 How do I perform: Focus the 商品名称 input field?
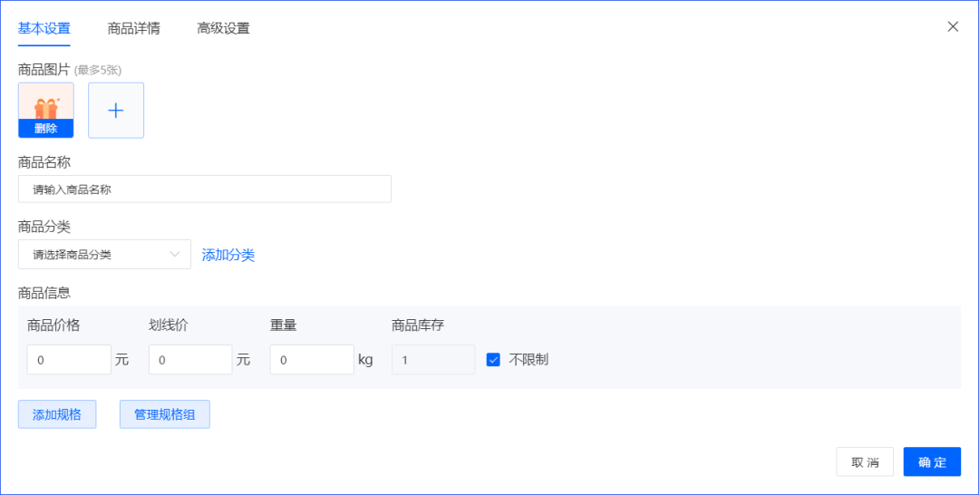click(x=205, y=189)
